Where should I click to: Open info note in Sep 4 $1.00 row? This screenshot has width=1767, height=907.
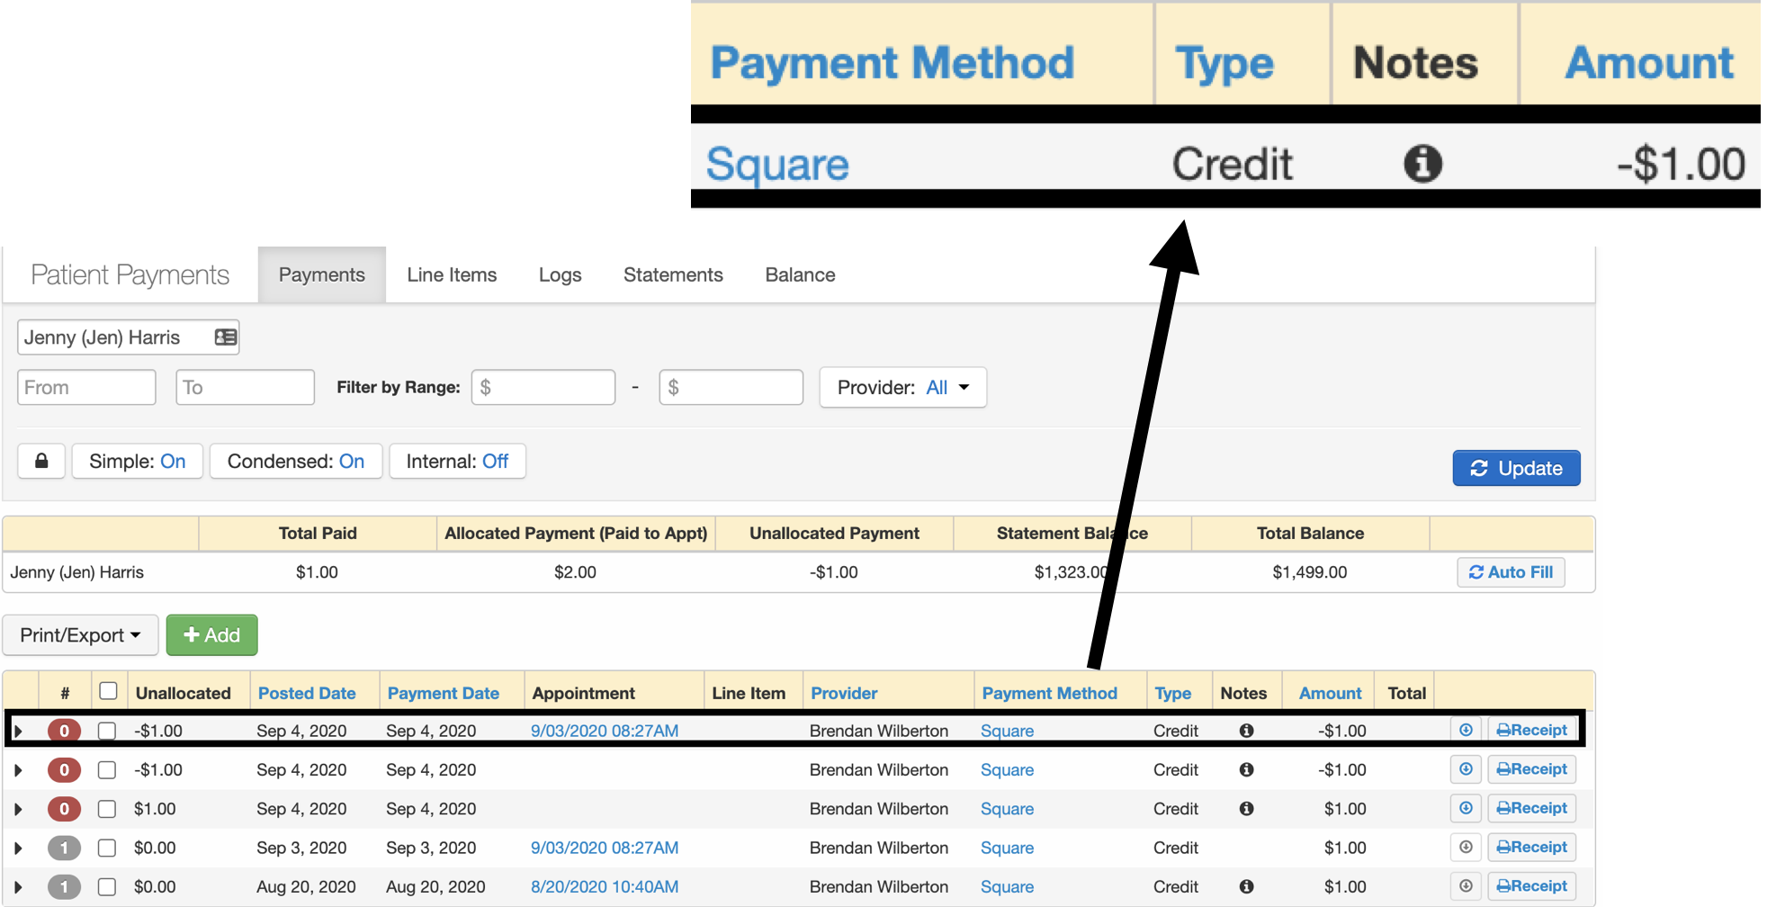click(1246, 808)
